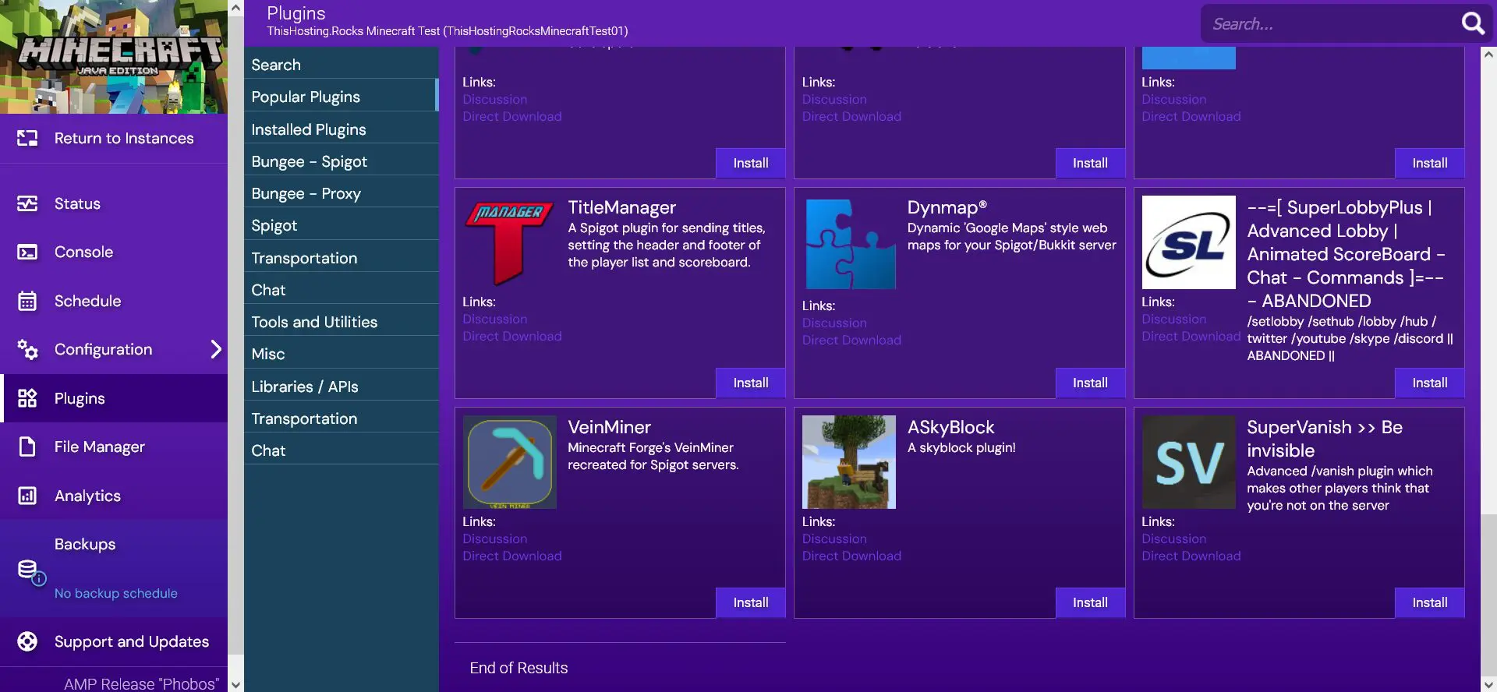Image resolution: width=1497 pixels, height=692 pixels.
Task: Click the Analytics chart icon
Action: coord(27,496)
